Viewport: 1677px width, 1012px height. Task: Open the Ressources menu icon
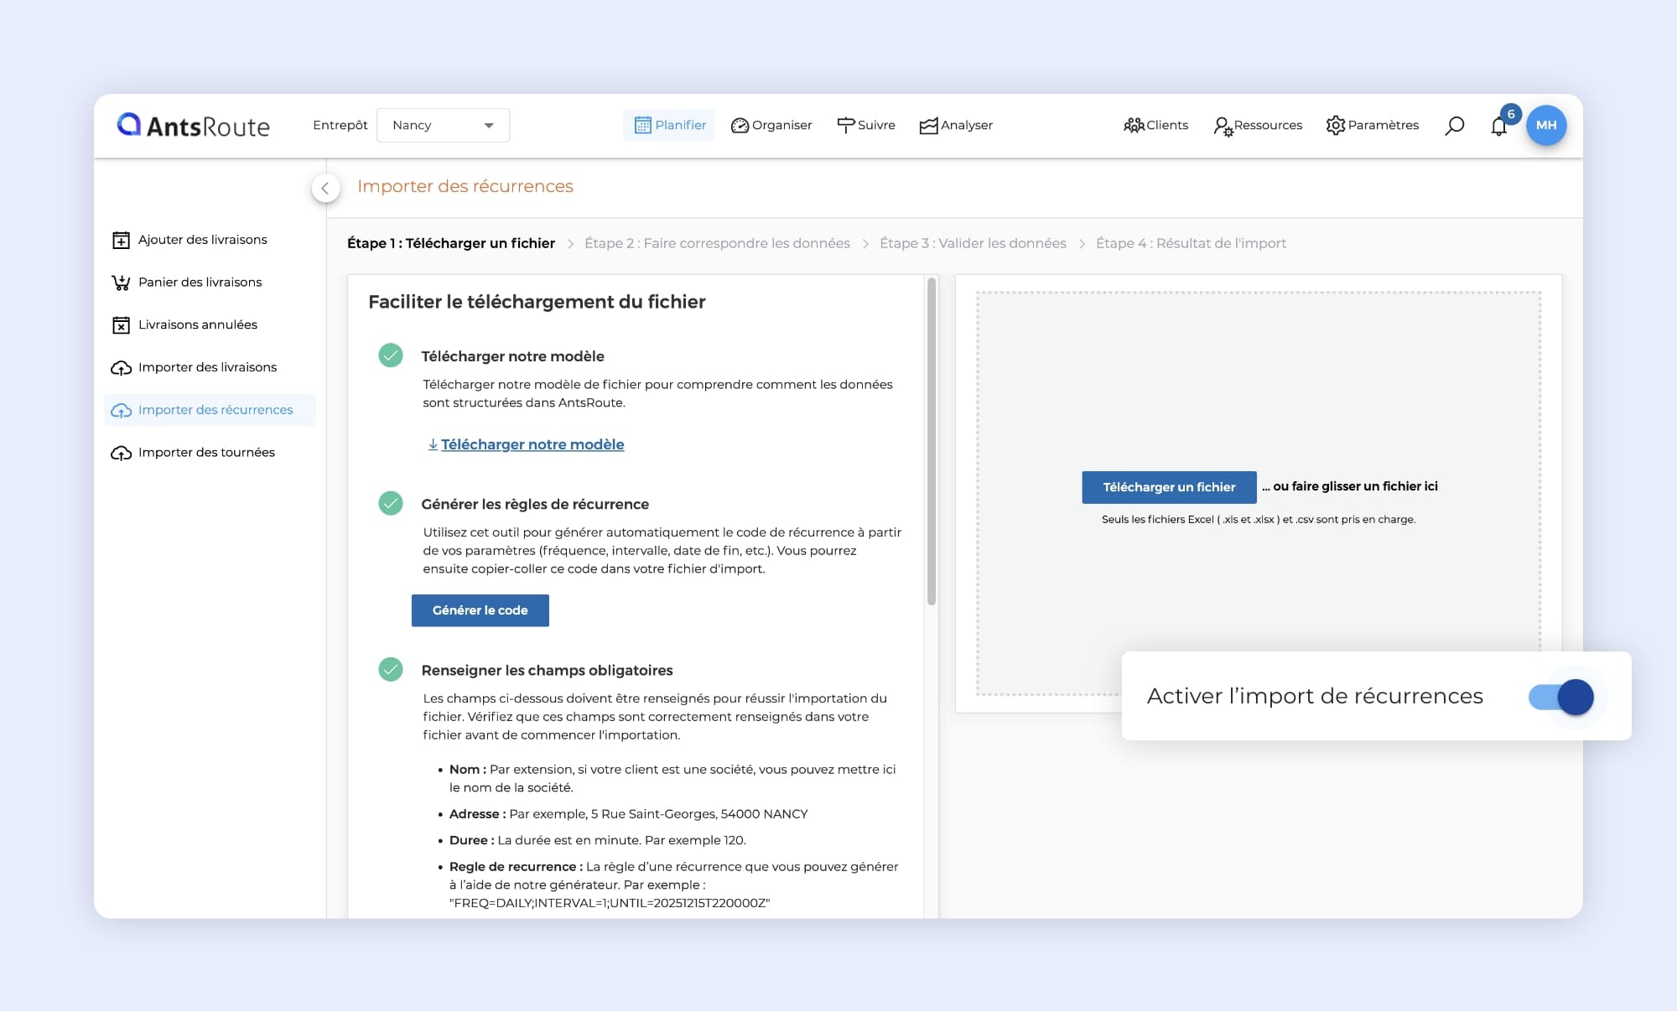point(1223,126)
